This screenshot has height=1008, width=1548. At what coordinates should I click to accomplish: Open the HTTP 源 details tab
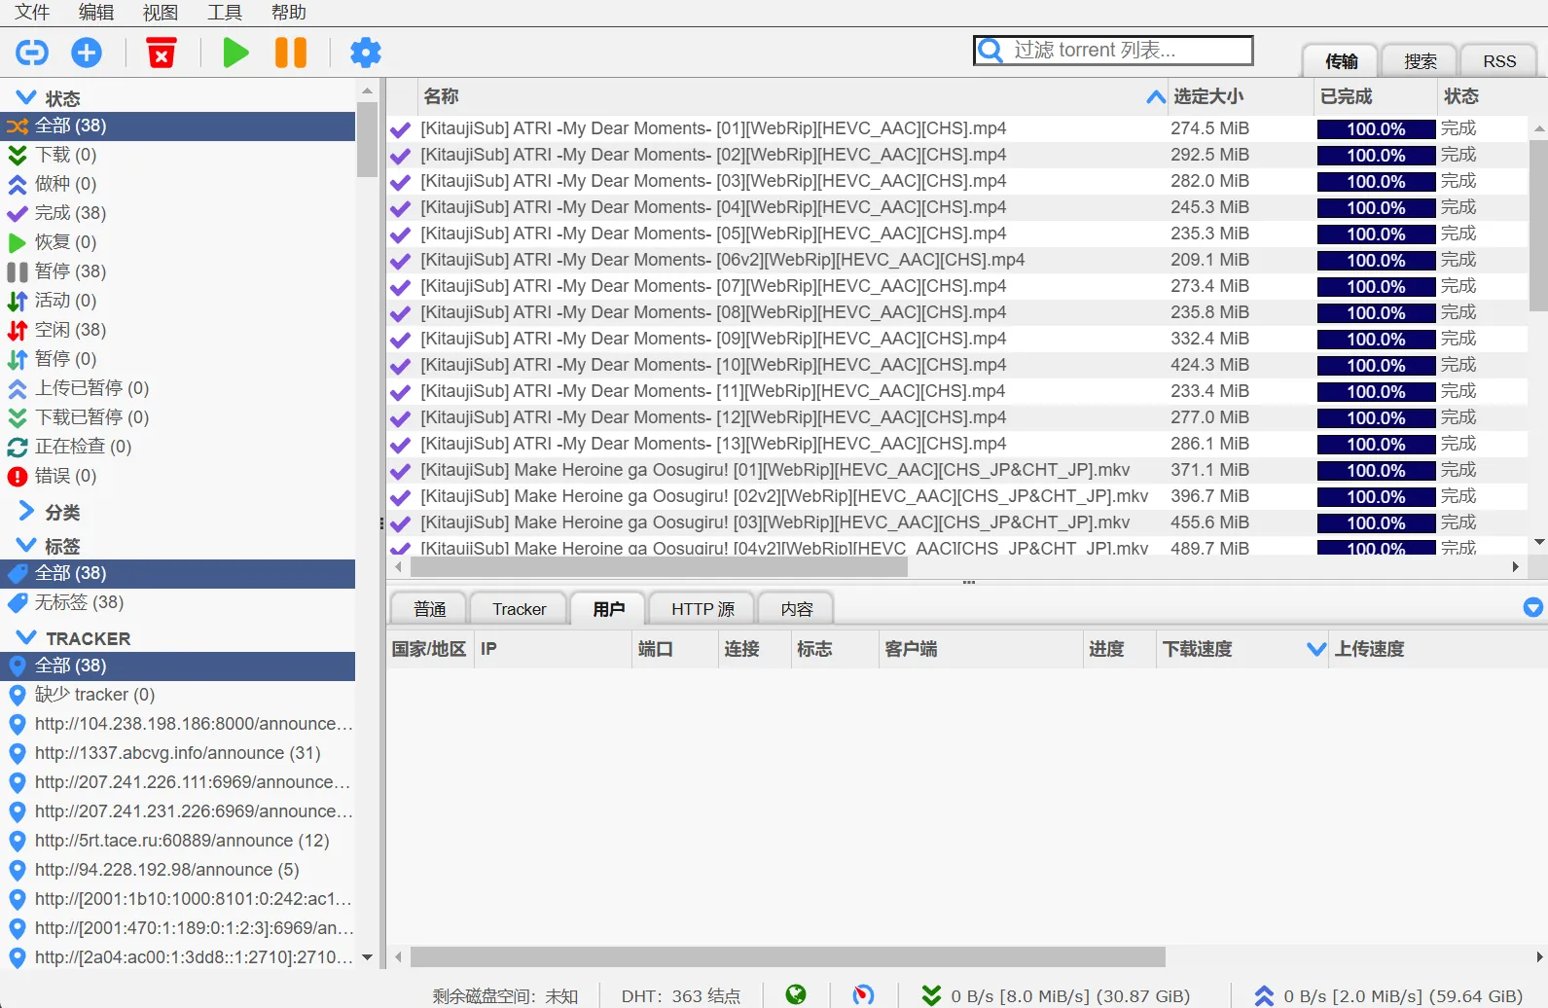pos(702,609)
